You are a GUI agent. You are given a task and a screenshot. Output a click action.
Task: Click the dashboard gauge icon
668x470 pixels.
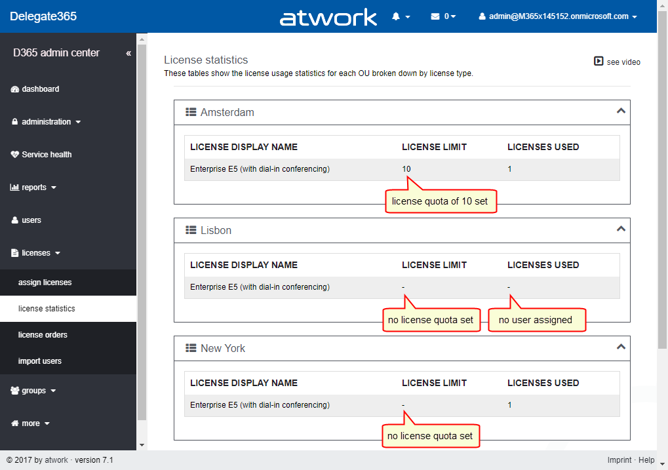(x=15, y=89)
